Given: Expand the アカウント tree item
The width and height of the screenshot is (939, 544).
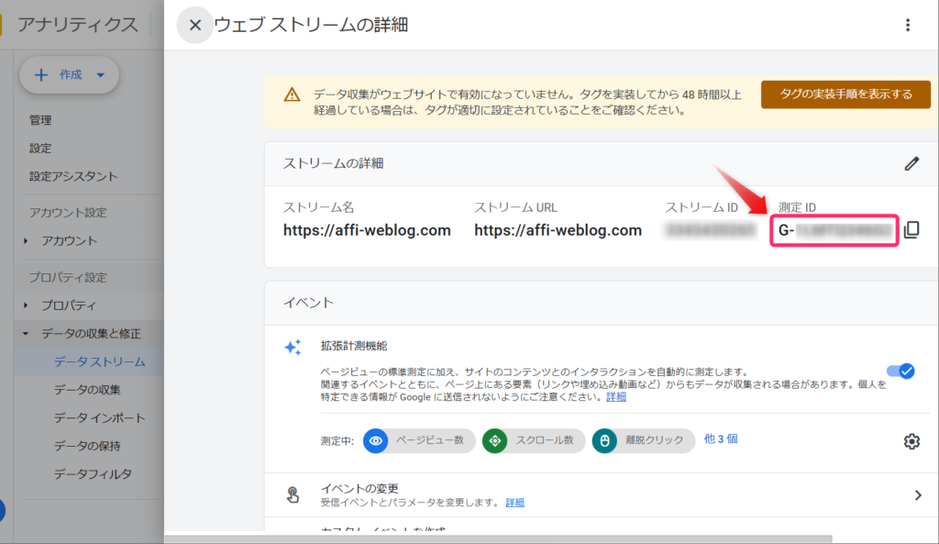Looking at the screenshot, I should click(26, 241).
